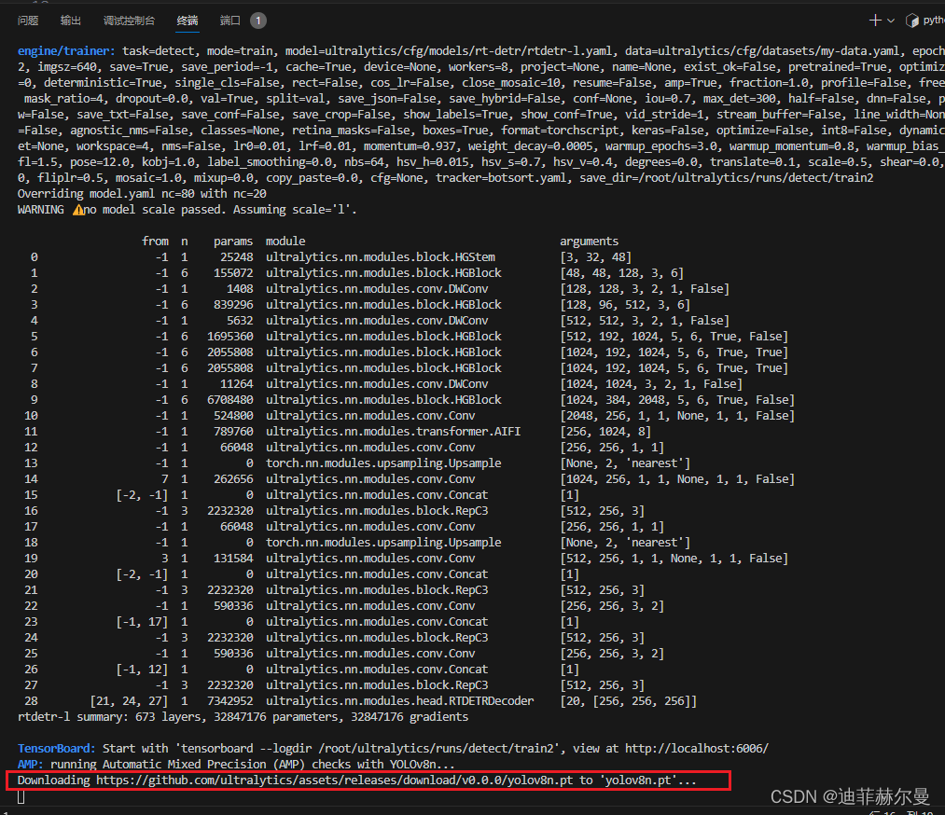Click the from value '[-1, 12]'
The image size is (945, 815).
(142, 670)
